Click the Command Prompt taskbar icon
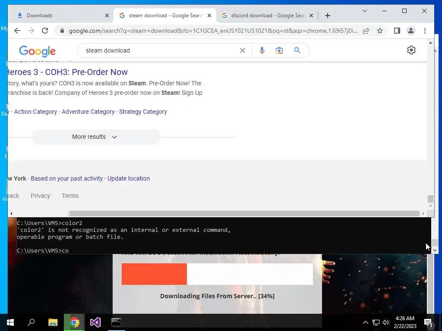 [x=116, y=322]
